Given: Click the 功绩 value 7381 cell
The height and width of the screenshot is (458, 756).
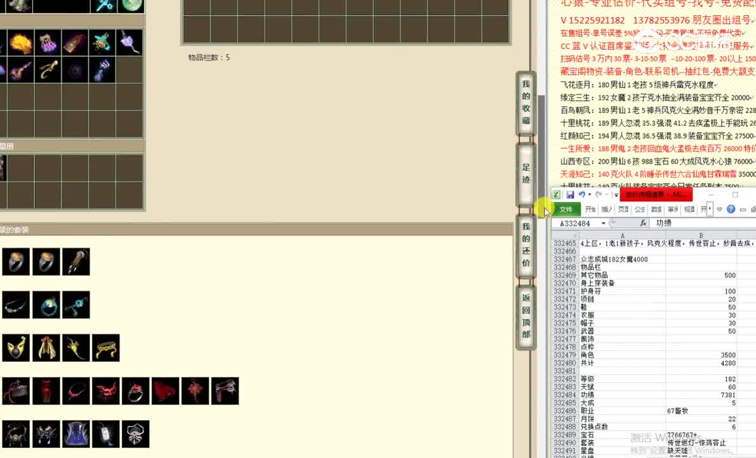Looking at the screenshot, I should [x=701, y=395].
